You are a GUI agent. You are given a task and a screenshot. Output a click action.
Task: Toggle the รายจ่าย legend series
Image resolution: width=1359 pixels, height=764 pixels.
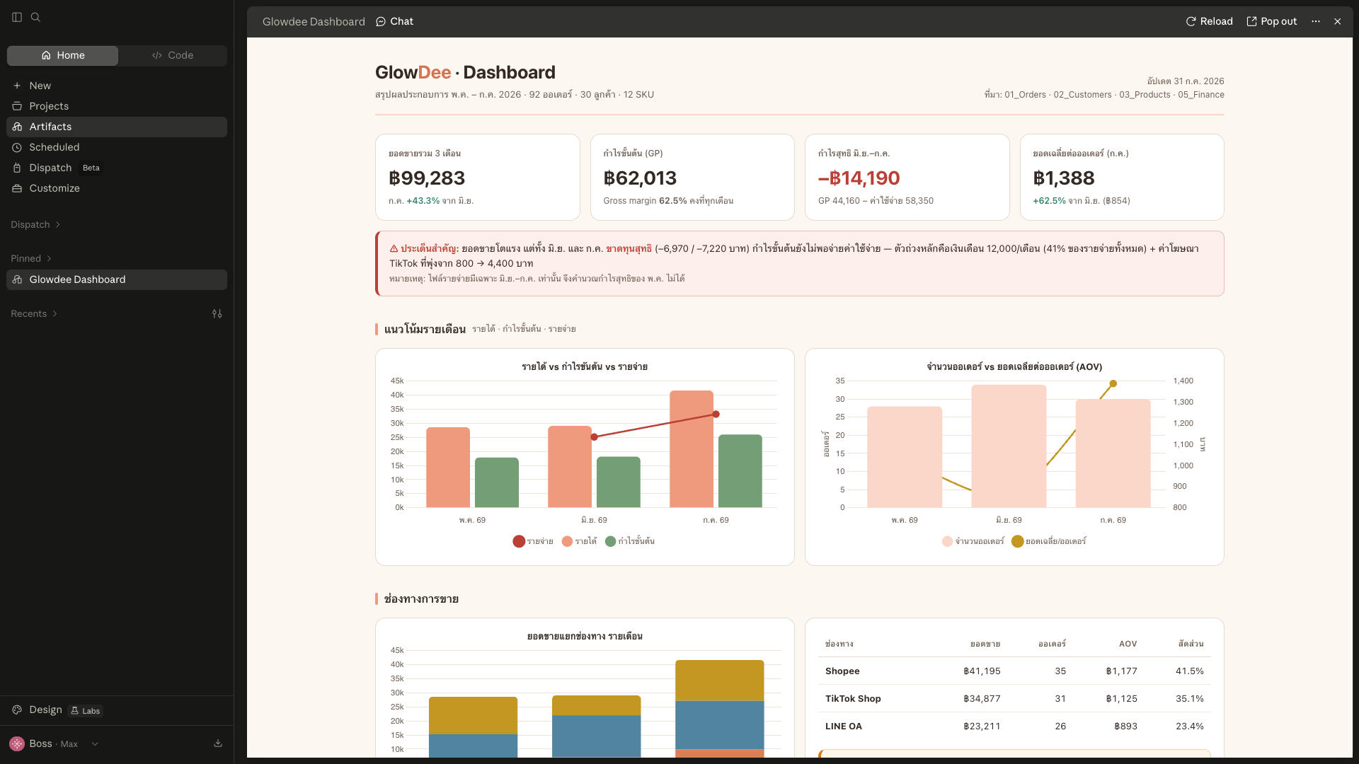533,542
